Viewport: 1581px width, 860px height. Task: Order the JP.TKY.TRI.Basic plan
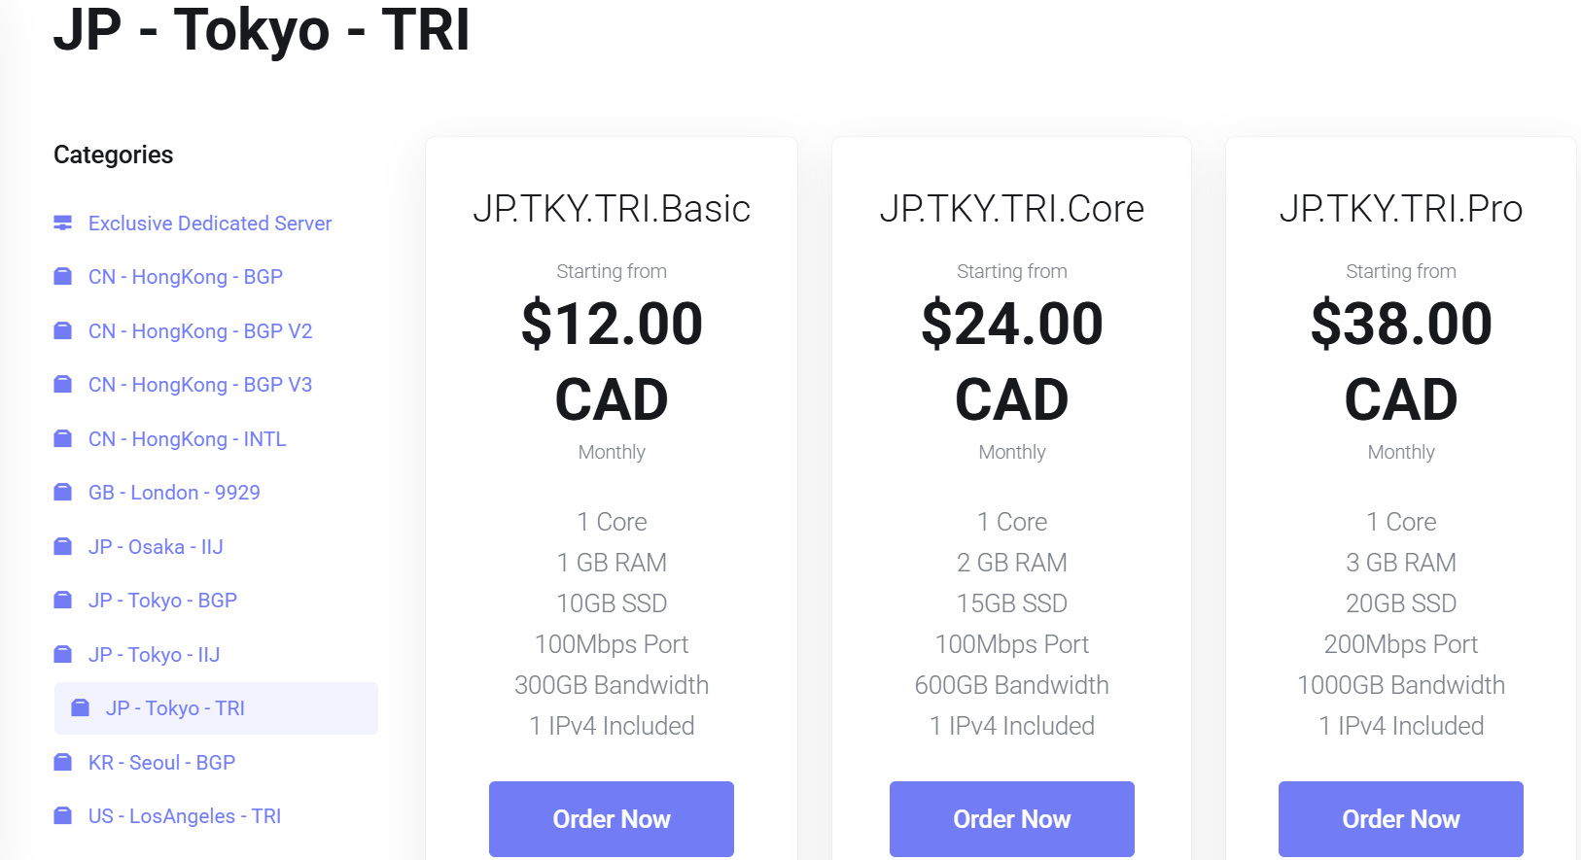click(x=611, y=818)
